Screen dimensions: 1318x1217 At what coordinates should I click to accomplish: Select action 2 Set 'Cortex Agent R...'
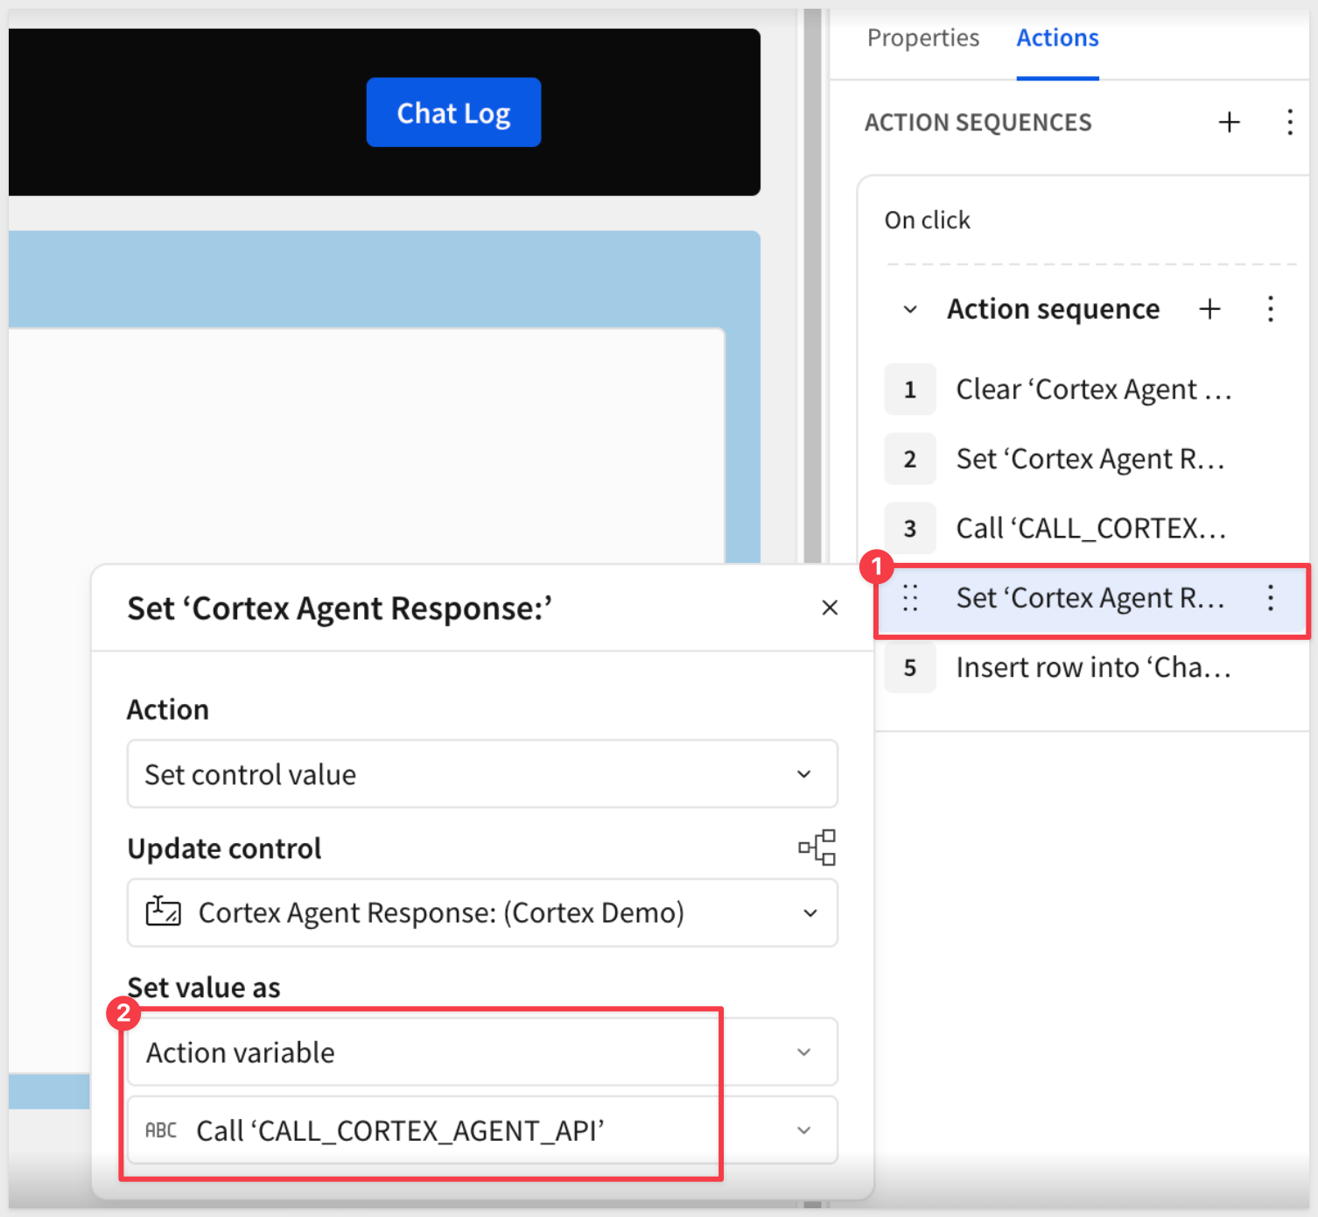coord(1090,459)
